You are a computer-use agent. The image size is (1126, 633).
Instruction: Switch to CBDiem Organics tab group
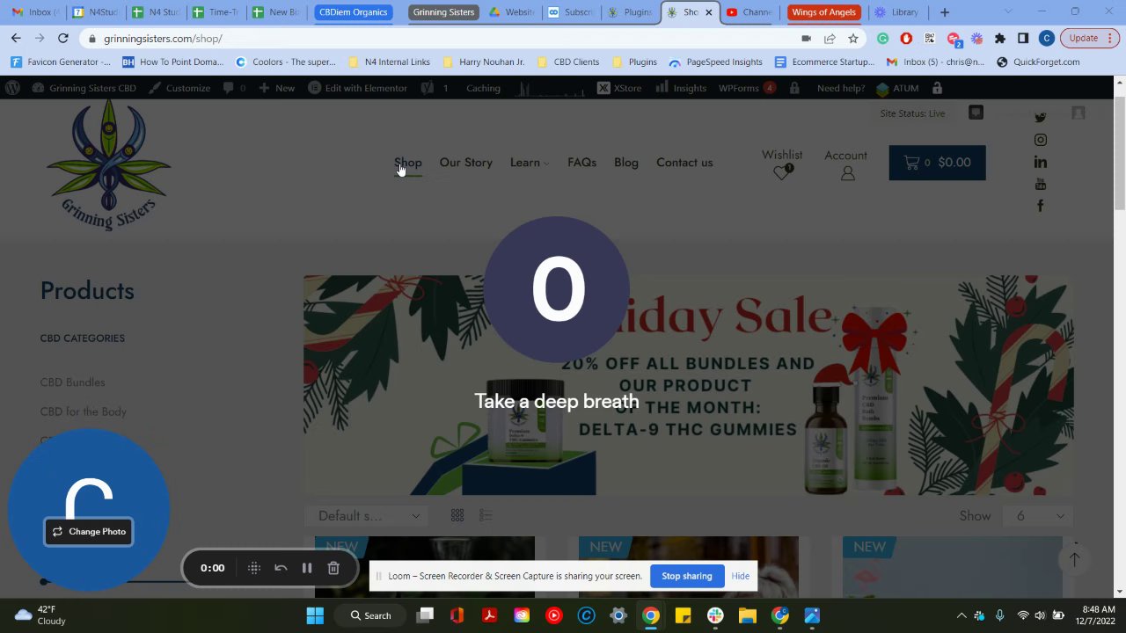tap(353, 12)
